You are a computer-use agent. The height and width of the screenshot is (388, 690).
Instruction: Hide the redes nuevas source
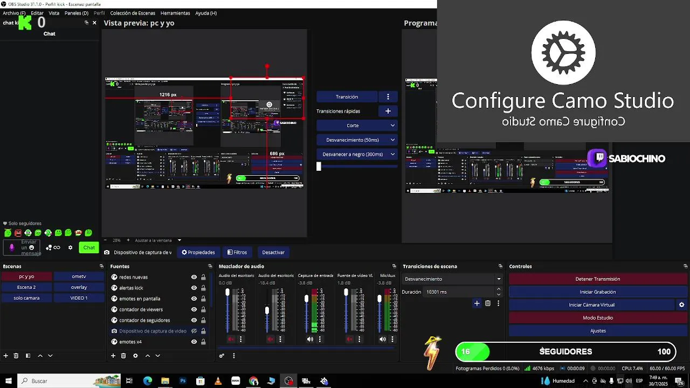[194, 277]
